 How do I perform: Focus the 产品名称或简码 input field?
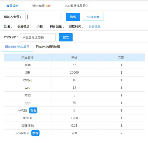[x=38, y=37]
